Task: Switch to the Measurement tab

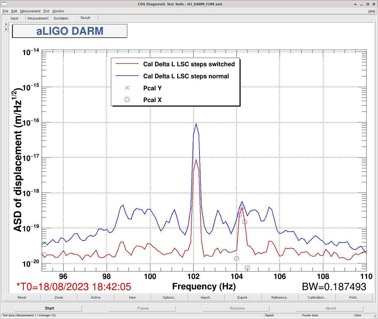Action: (x=37, y=18)
